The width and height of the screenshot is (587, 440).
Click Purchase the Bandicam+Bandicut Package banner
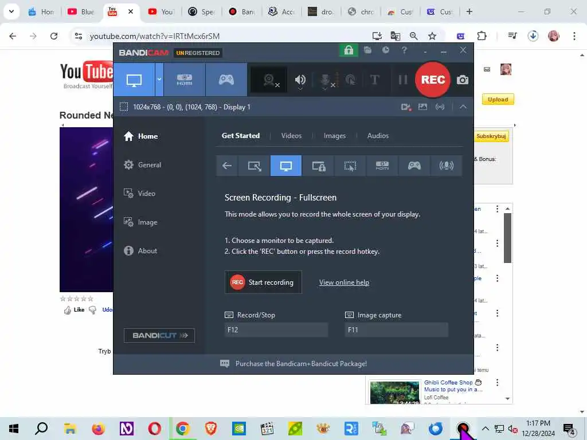(x=293, y=364)
